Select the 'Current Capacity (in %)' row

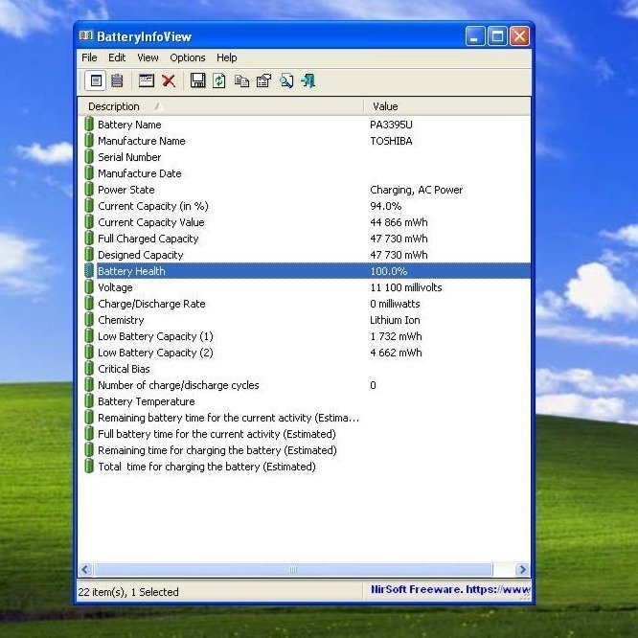(304, 206)
